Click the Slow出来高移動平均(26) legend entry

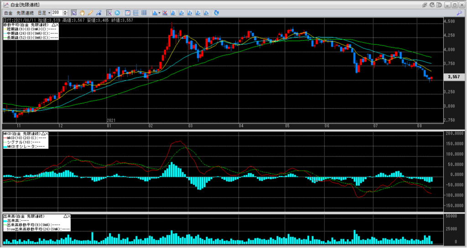(36, 229)
